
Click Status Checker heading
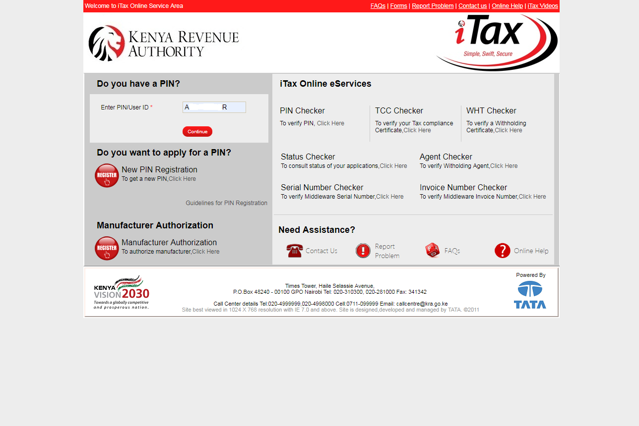(308, 157)
